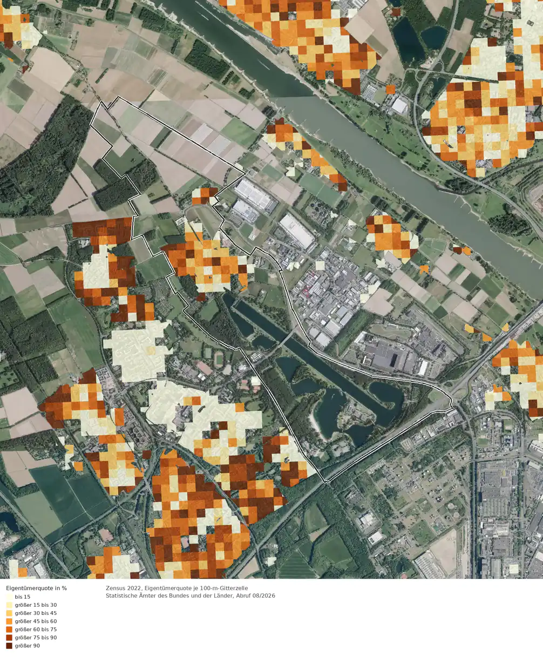The width and height of the screenshot is (543, 657).
Task: Select the label text 'größer 60 bis 75'
Action: click(x=36, y=629)
